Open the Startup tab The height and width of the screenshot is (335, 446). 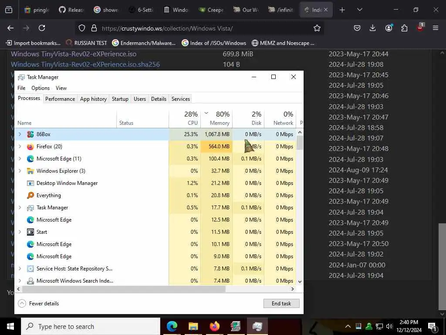(x=120, y=99)
